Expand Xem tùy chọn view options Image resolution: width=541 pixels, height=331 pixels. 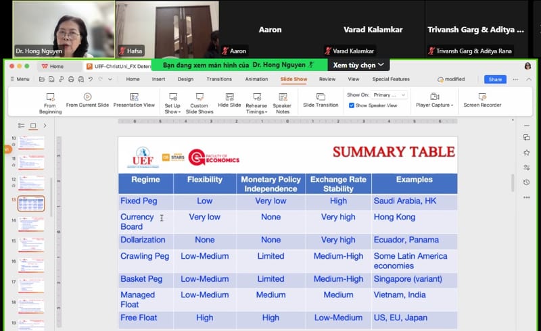[358, 65]
